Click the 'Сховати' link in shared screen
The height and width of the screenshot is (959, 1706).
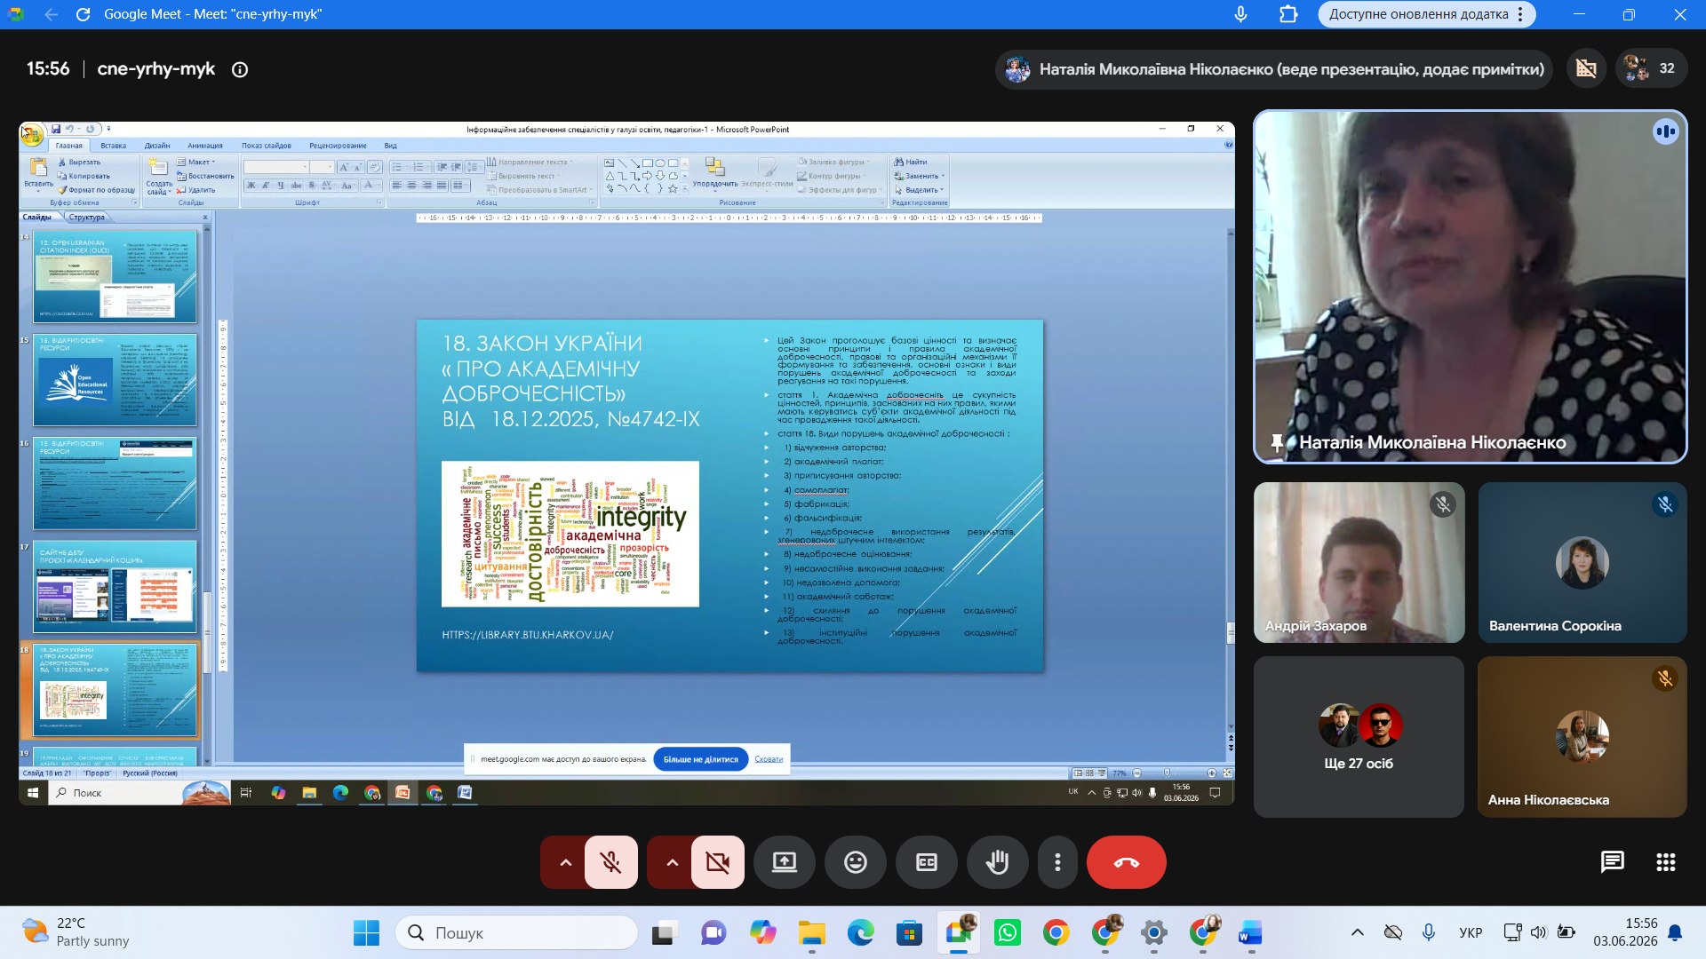[x=769, y=759]
